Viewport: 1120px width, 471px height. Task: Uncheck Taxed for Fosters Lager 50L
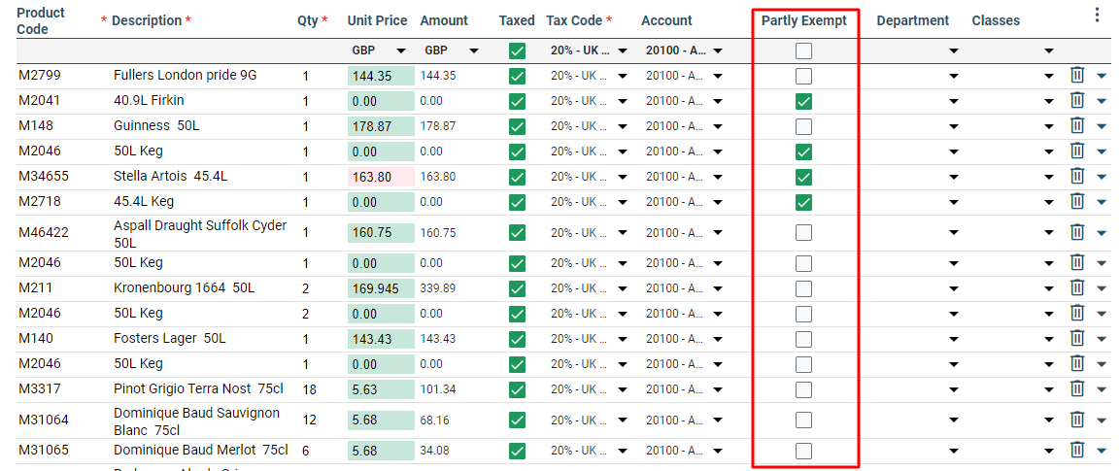point(517,340)
